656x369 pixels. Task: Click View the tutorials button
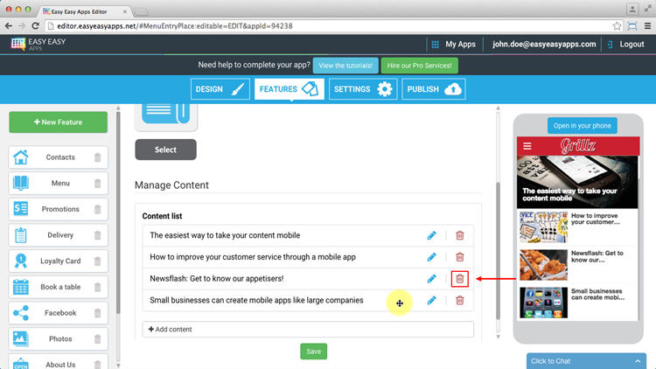pos(345,66)
